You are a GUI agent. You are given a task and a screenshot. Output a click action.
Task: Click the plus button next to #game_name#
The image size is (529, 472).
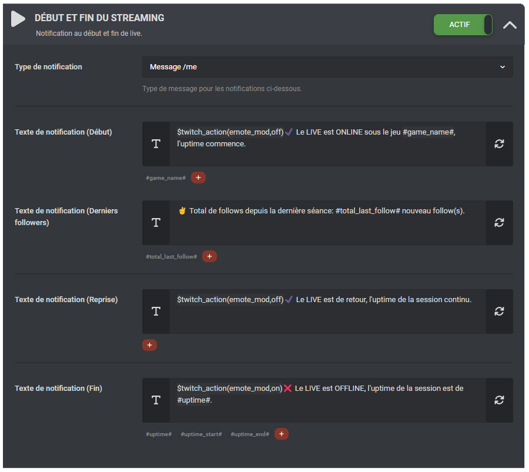tap(199, 178)
